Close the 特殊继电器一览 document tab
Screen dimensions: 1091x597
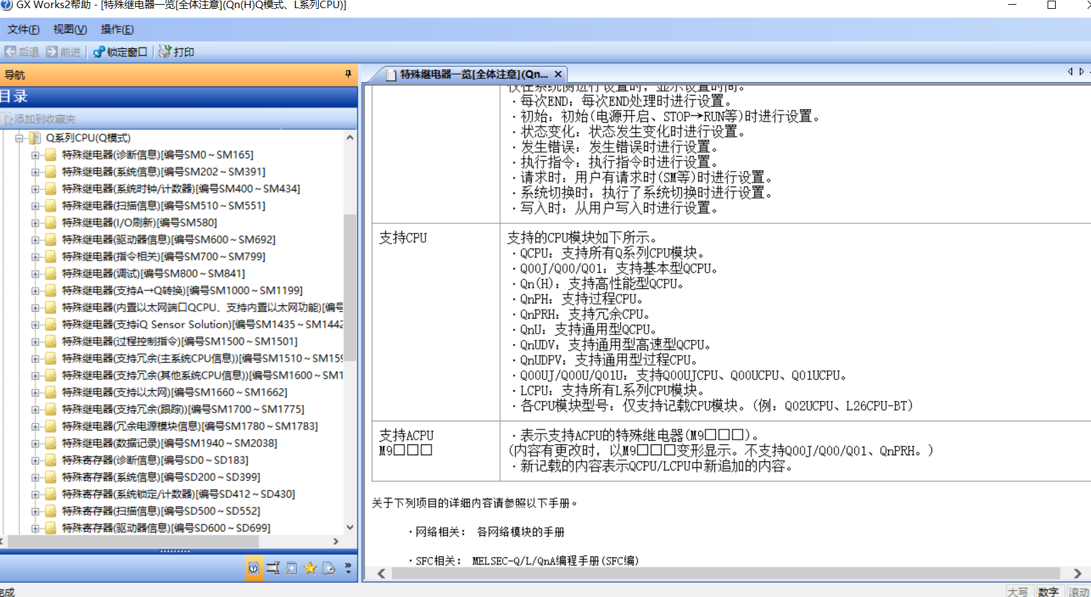point(558,74)
